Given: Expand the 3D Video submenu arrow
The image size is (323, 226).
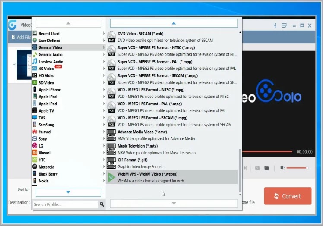Looking at the screenshot, I should tap(104, 82).
